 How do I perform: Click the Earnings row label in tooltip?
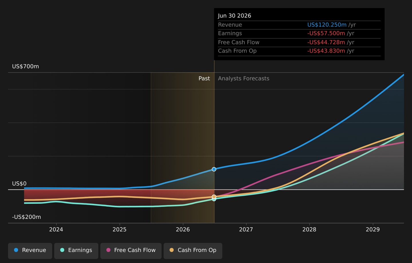coord(230,33)
